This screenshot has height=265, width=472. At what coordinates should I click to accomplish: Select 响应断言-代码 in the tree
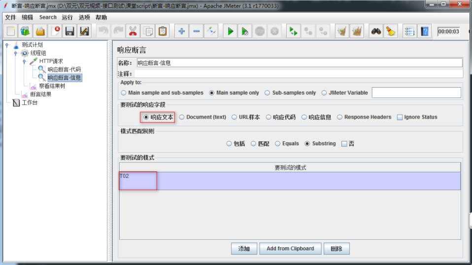coord(64,69)
